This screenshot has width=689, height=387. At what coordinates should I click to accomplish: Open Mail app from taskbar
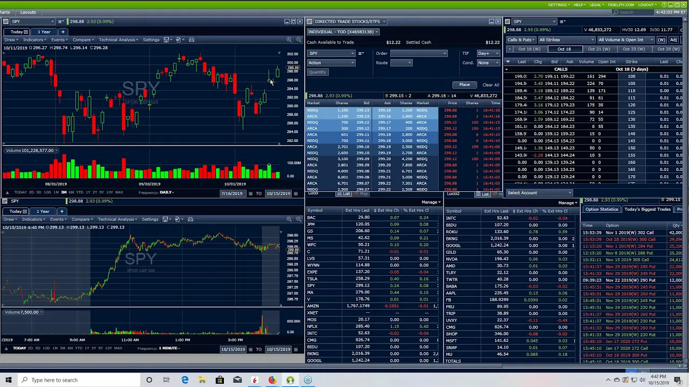pos(237,380)
